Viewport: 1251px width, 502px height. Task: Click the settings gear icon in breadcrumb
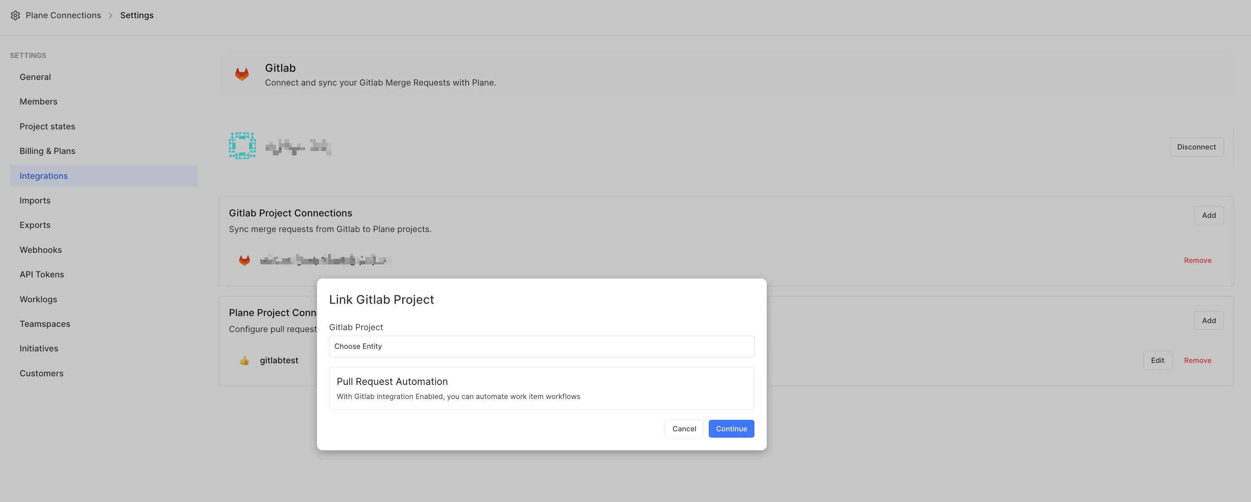click(x=15, y=15)
